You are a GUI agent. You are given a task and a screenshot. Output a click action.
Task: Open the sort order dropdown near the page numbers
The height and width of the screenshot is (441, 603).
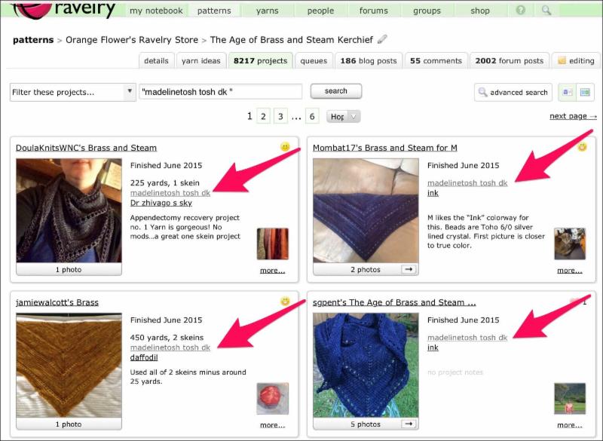point(344,117)
